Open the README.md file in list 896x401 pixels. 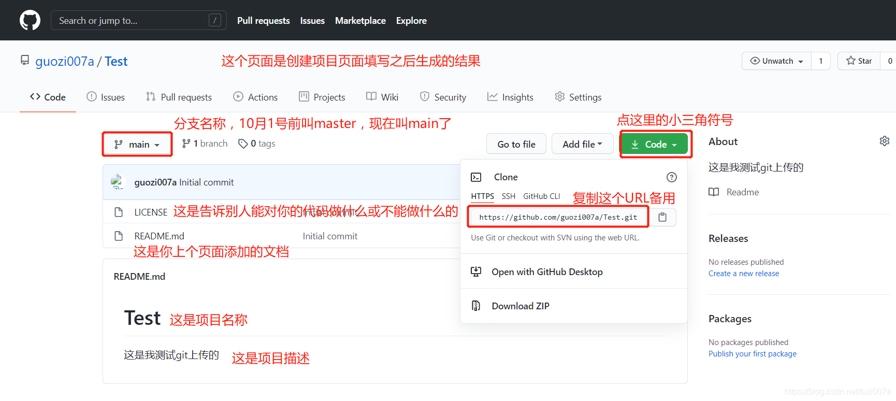tap(159, 236)
